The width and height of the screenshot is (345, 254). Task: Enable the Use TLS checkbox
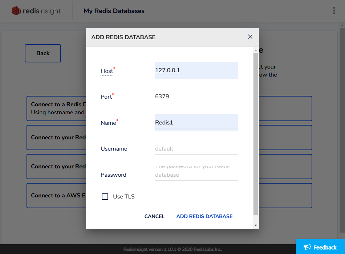coord(105,197)
